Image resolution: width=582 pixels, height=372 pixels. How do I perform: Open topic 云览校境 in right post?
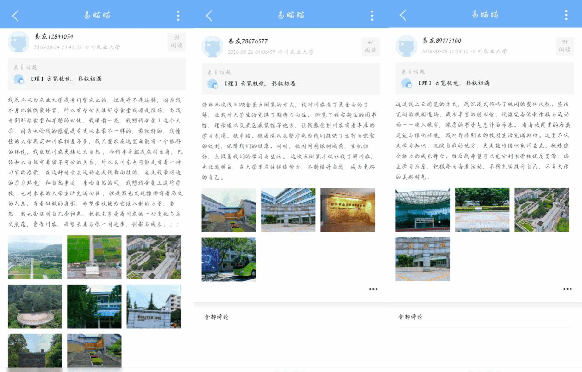tap(454, 83)
